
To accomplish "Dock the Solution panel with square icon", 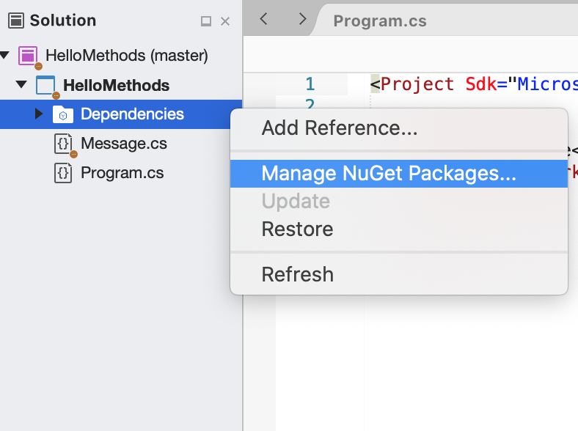I will coord(206,22).
